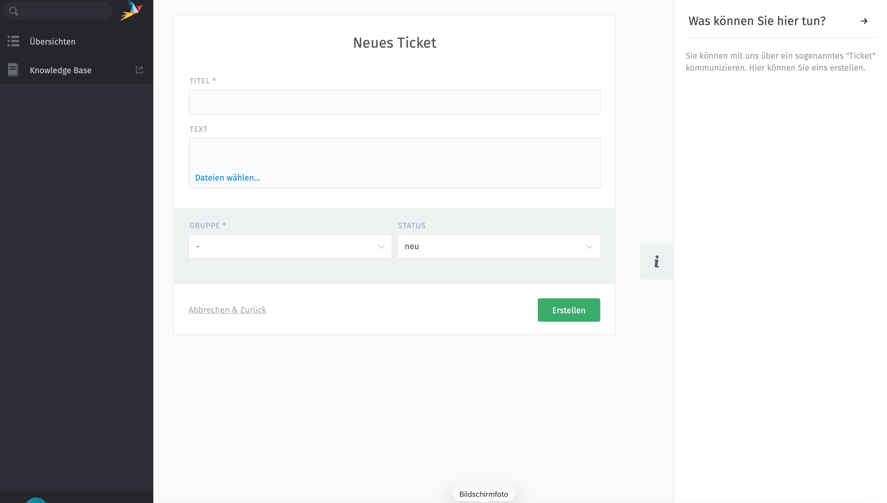The height and width of the screenshot is (503, 887).
Task: Click the Knowledge Base book icon
Action: tap(13, 70)
